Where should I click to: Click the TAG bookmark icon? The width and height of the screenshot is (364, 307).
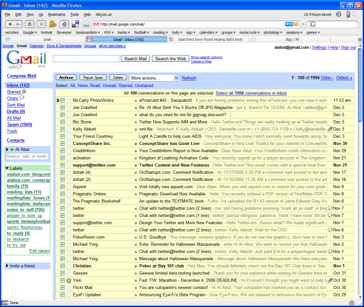coord(86,24)
